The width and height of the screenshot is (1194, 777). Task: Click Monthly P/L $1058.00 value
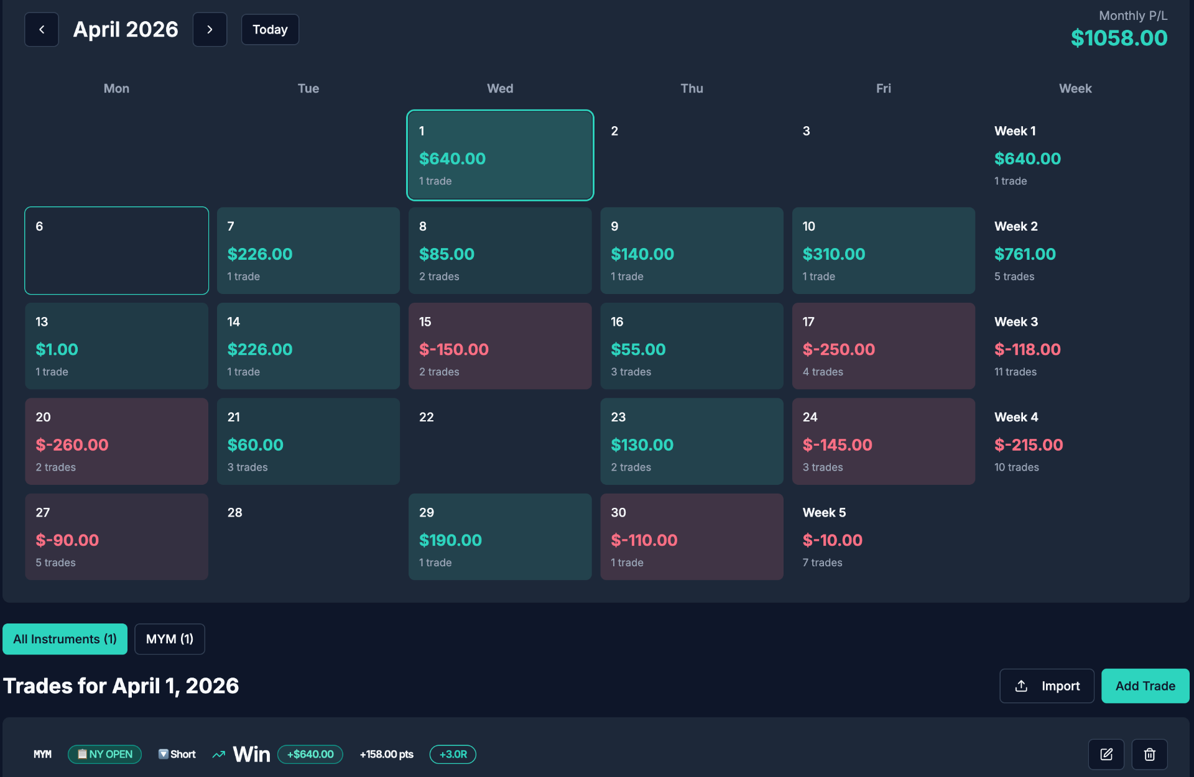coord(1119,38)
